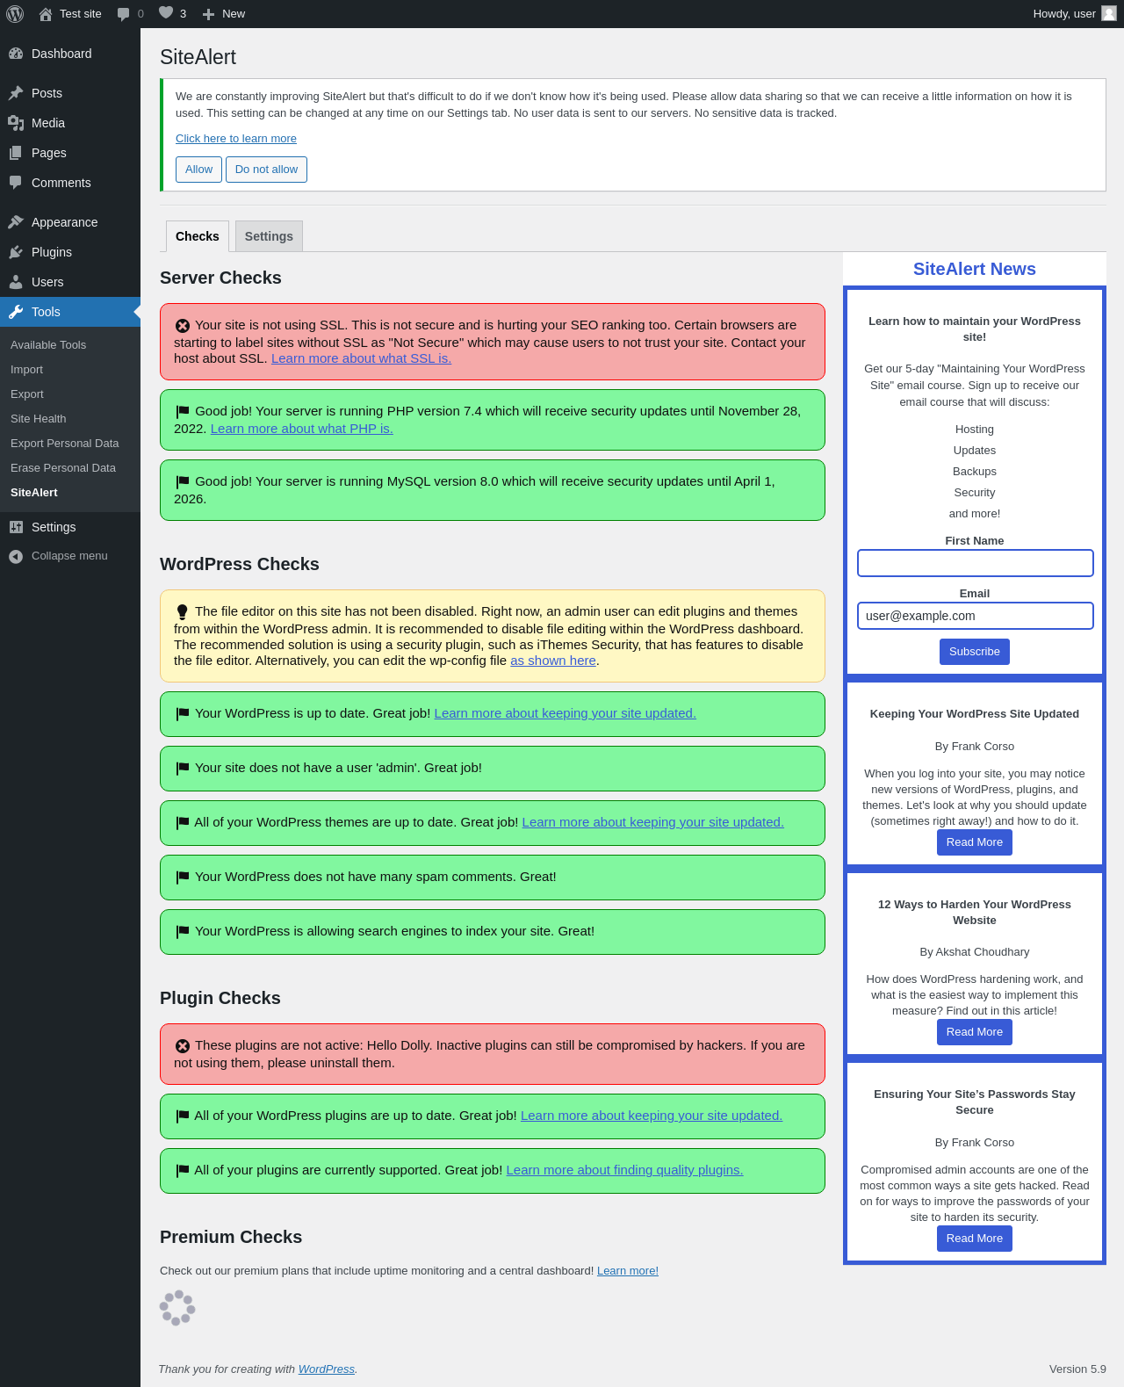Click the Allow data sharing button
Screen dimensions: 1124x1387
pyautogui.click(x=198, y=170)
